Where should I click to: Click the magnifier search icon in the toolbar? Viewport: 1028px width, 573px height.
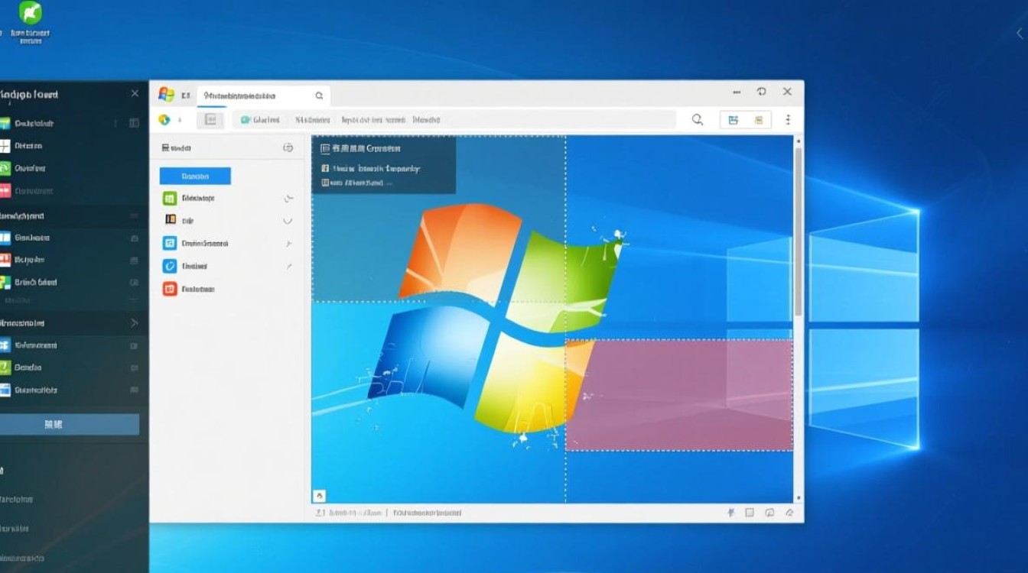(697, 120)
